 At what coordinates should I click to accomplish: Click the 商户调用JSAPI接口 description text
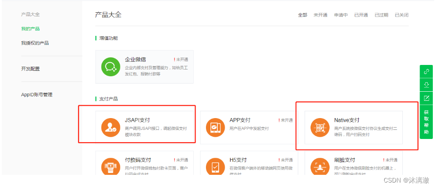coord(155,132)
